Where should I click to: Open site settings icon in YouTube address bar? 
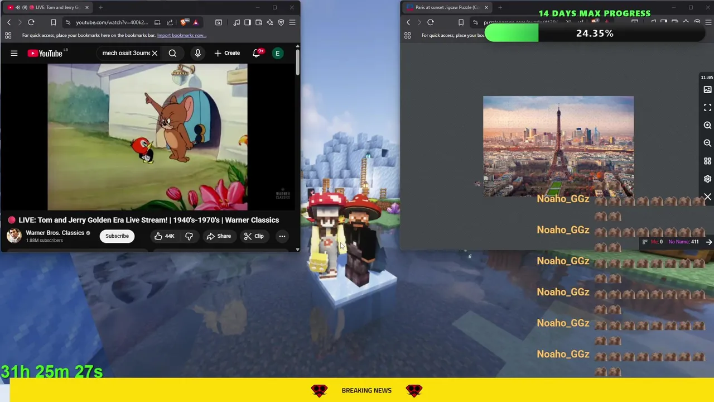coord(67,22)
